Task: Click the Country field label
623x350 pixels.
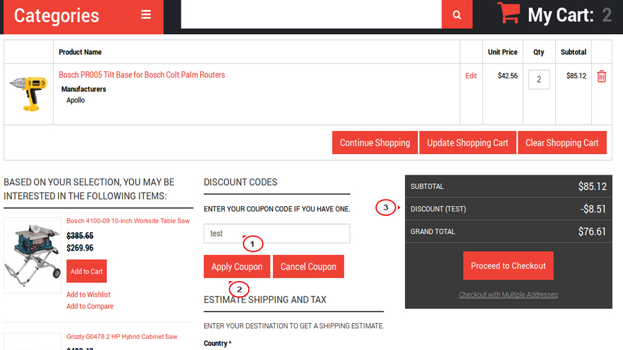Action: tap(217, 343)
